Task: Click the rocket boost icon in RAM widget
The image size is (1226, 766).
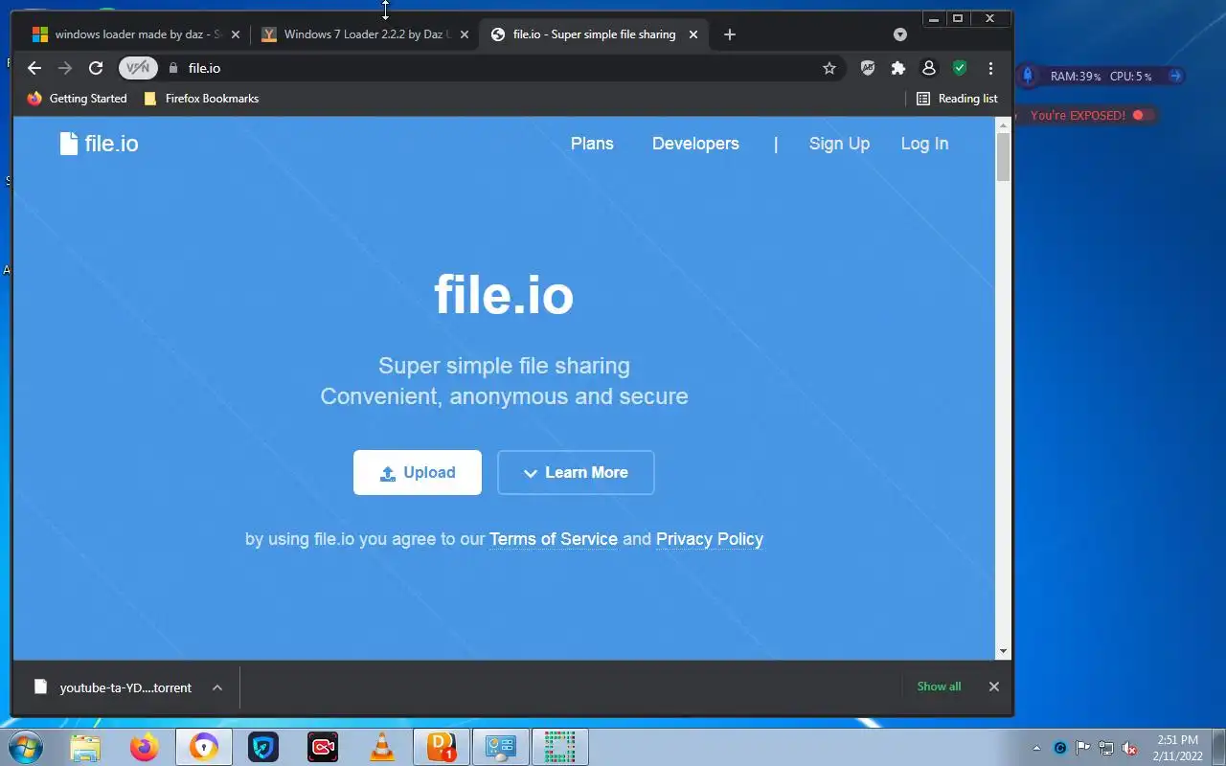Action: (1028, 76)
